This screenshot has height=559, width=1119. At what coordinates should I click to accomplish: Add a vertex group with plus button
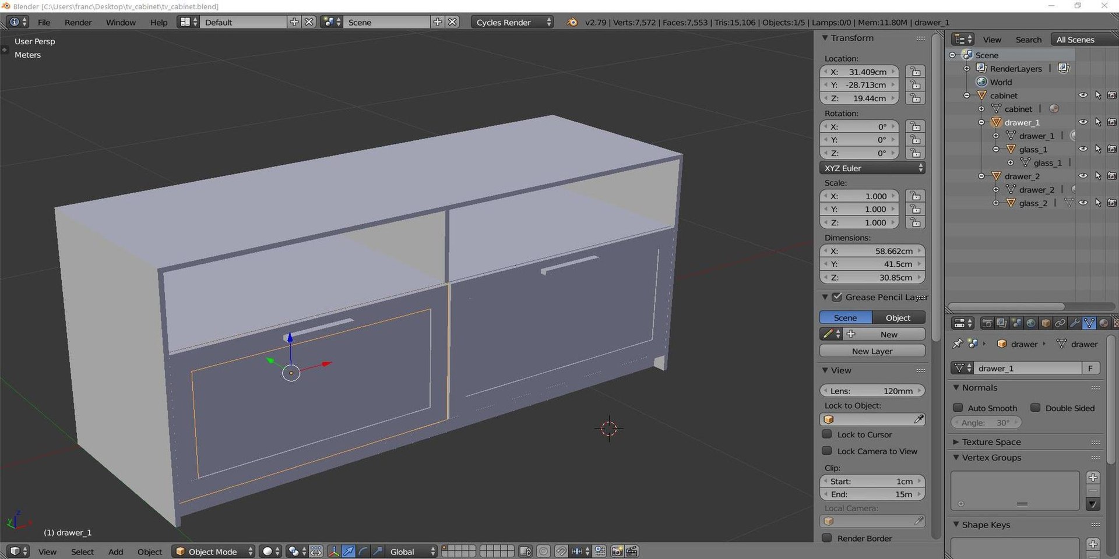[1093, 477]
